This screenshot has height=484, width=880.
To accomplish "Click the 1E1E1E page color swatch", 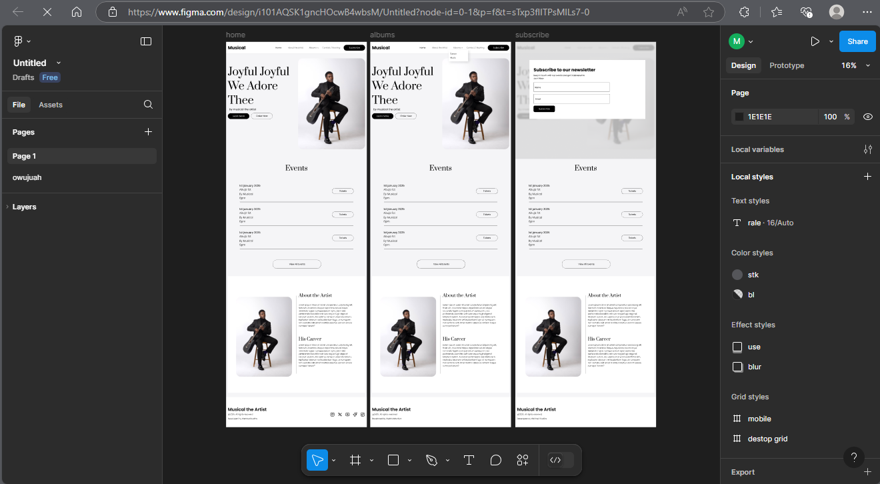I will click(x=739, y=117).
